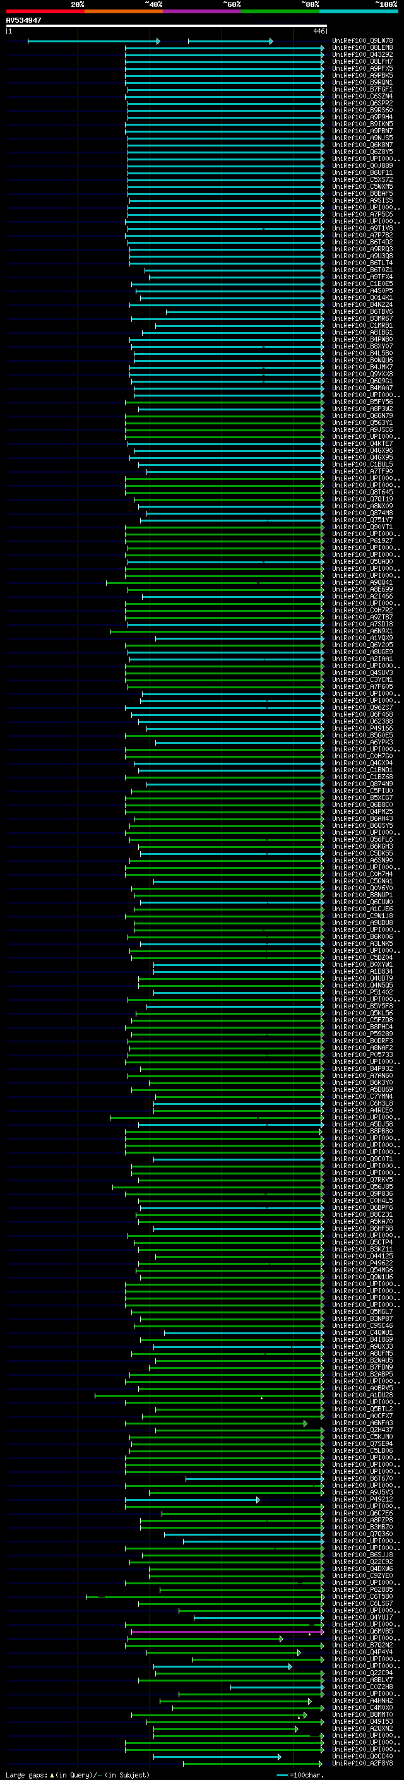The height and width of the screenshot is (1780, 404).
Task: Select the UniRef100_Q6SPR2 label
Action: point(362,104)
